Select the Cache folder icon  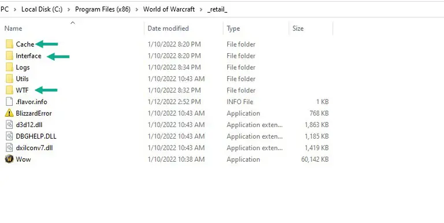point(9,44)
